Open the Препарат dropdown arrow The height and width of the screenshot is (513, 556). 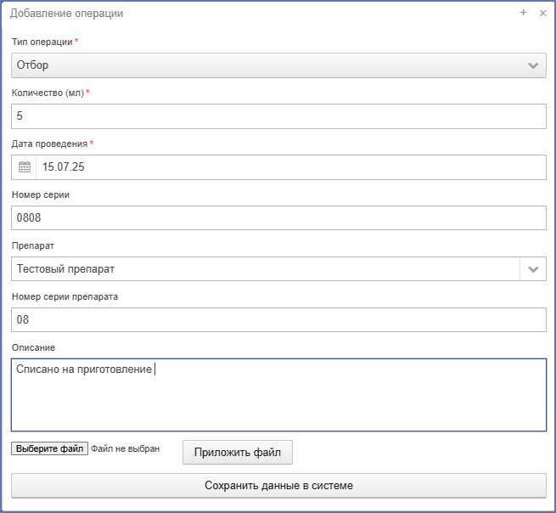[533, 269]
